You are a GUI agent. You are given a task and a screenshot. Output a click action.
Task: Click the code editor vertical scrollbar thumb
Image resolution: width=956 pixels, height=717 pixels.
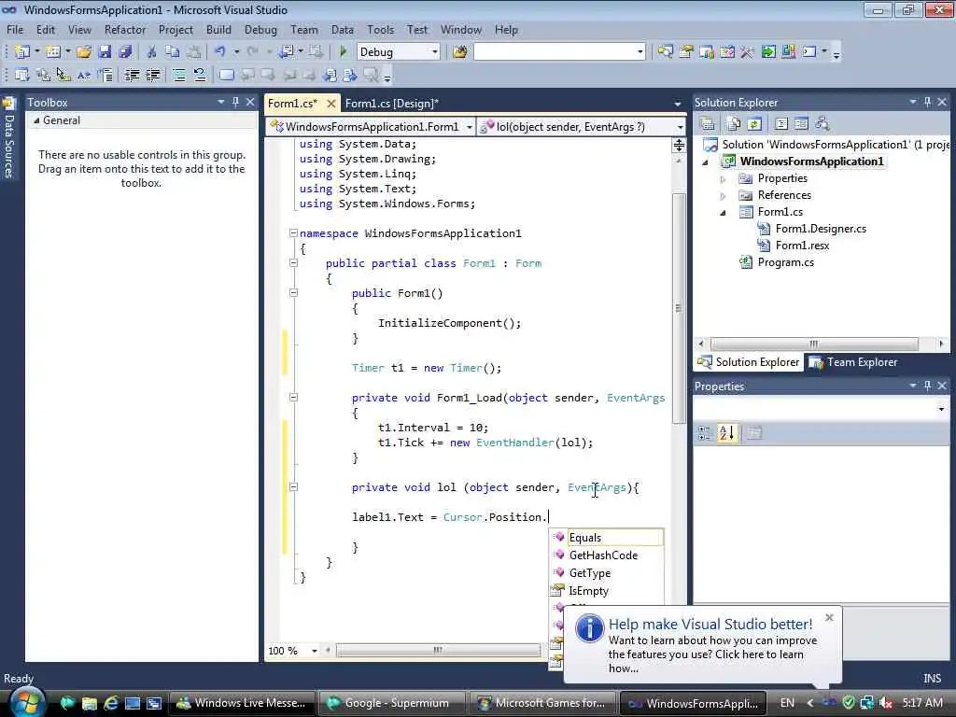(x=679, y=308)
